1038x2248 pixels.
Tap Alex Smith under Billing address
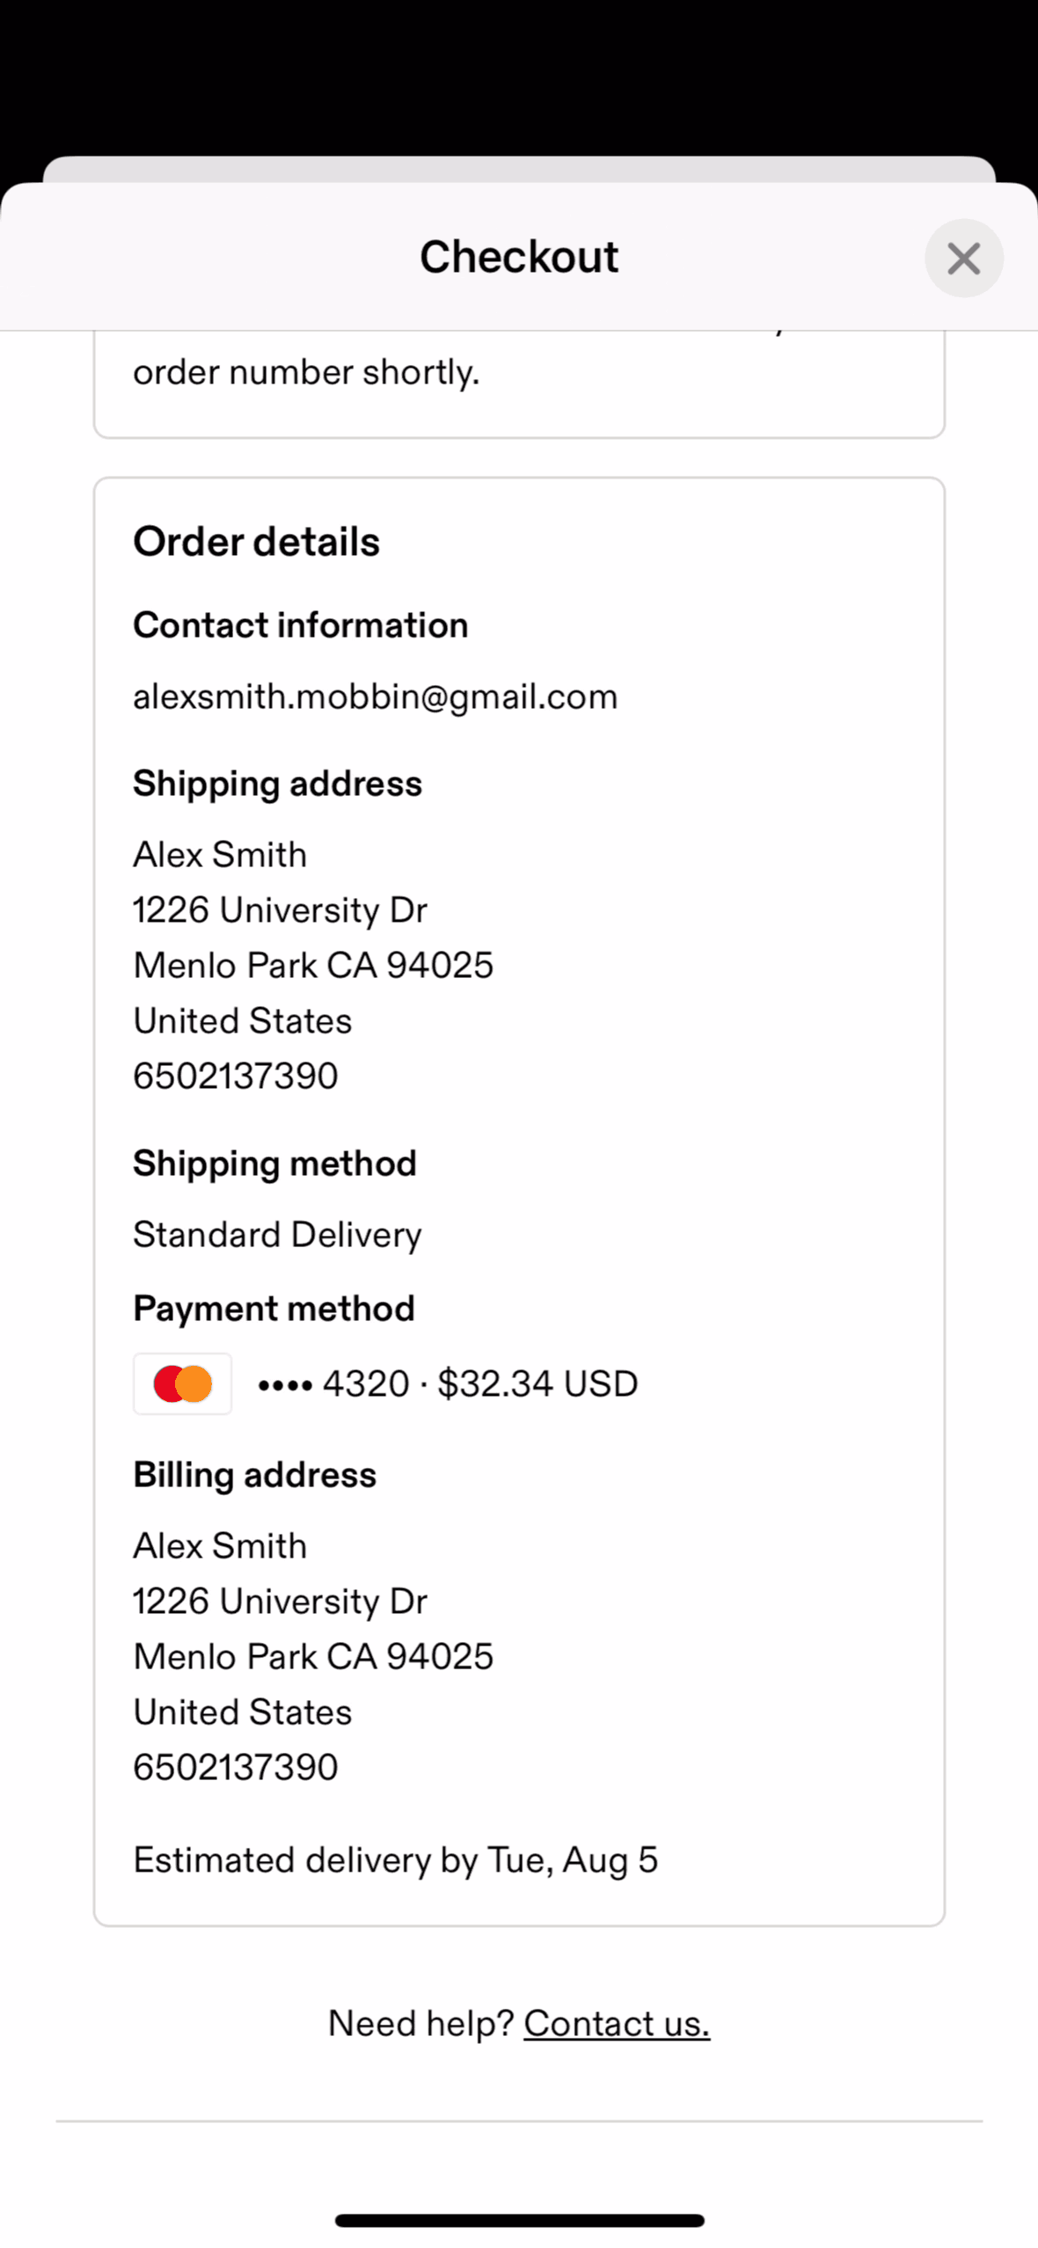[x=220, y=1546]
